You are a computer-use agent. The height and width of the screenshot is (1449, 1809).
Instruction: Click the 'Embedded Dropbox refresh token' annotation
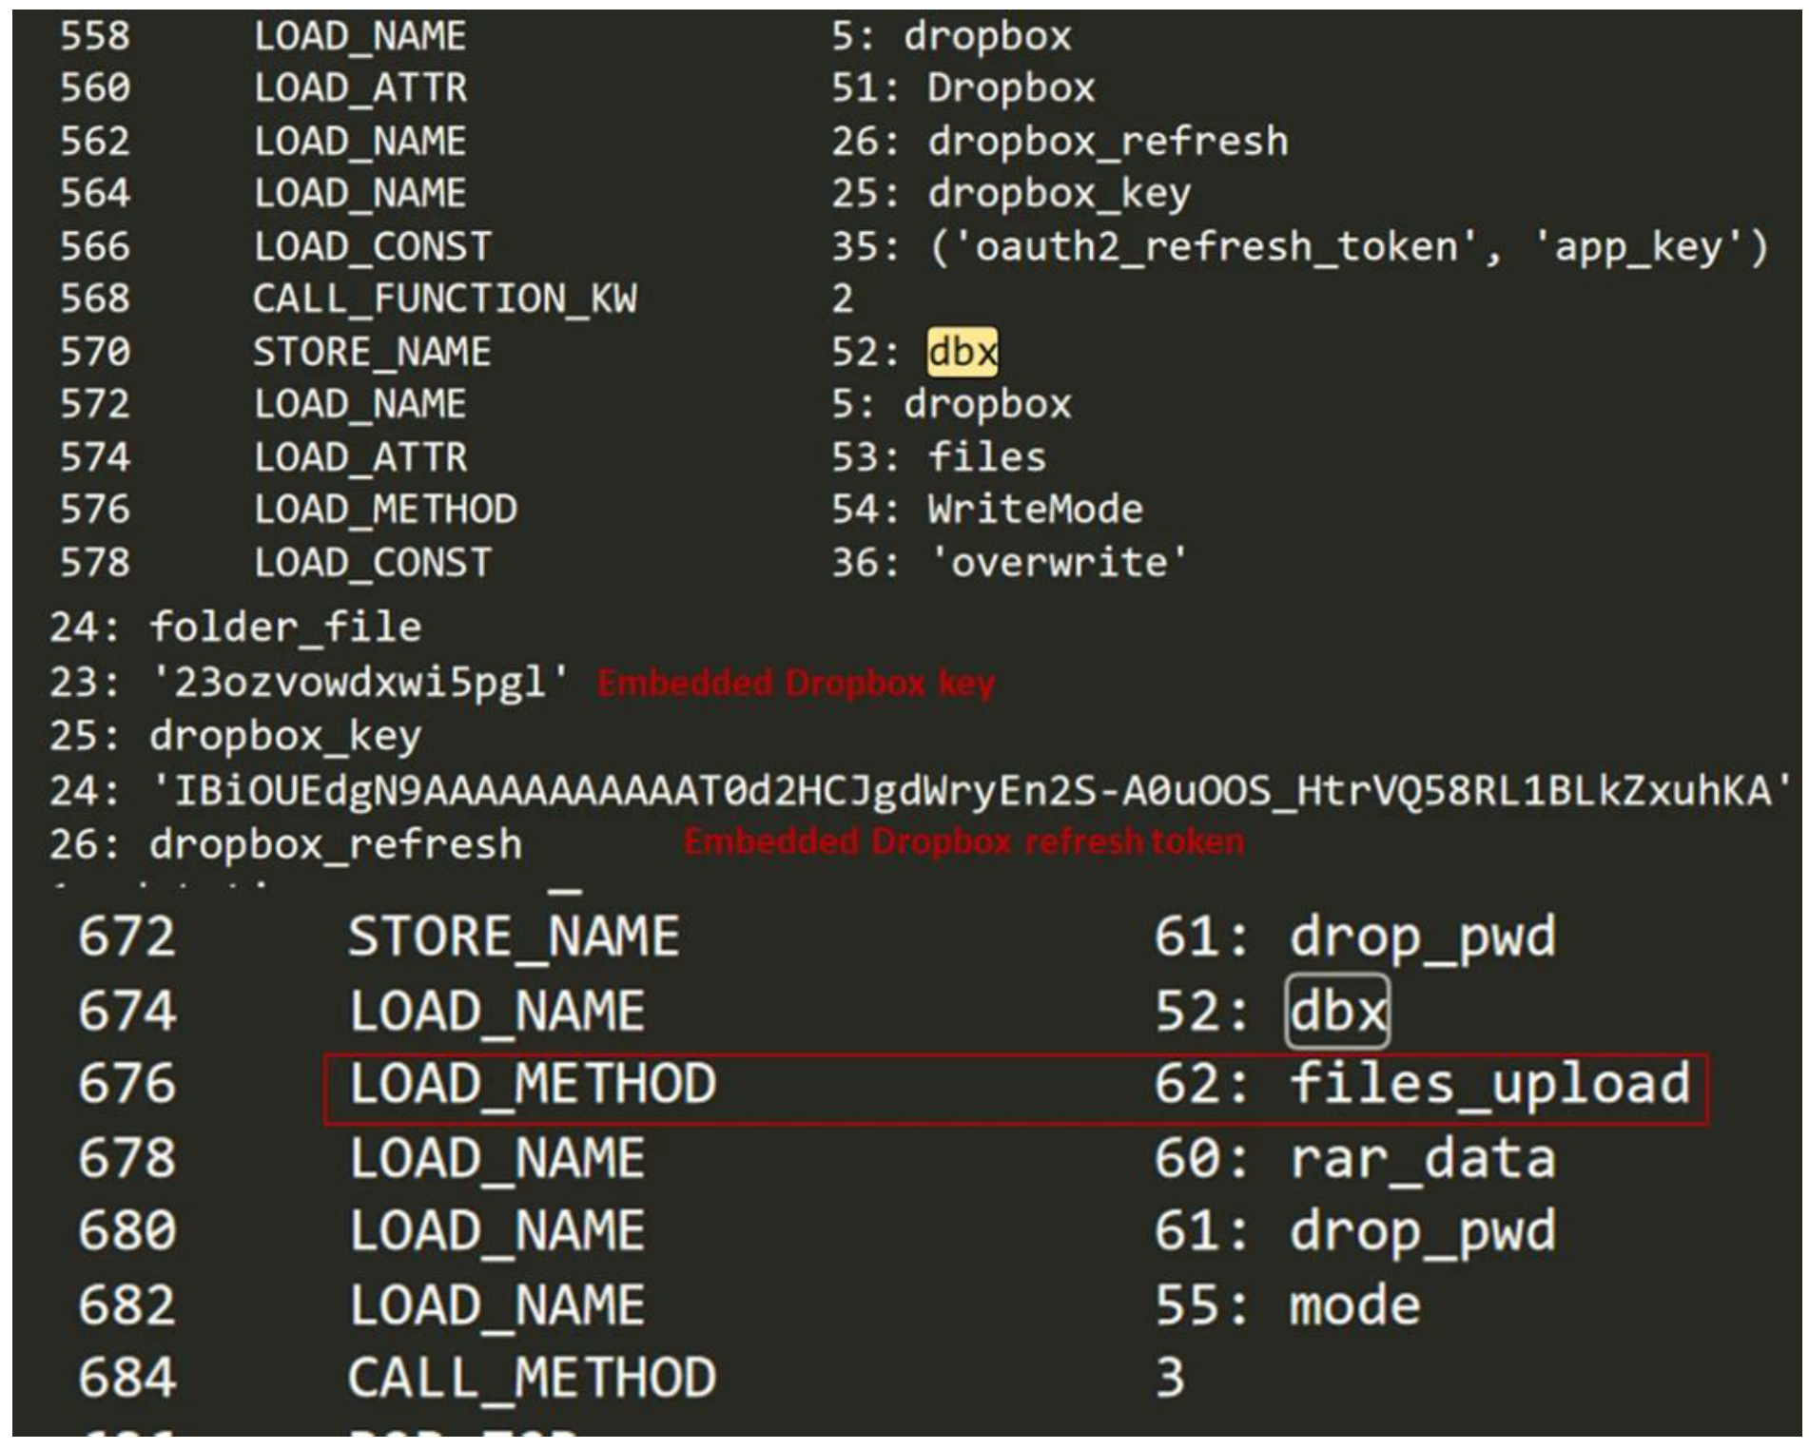tap(963, 842)
